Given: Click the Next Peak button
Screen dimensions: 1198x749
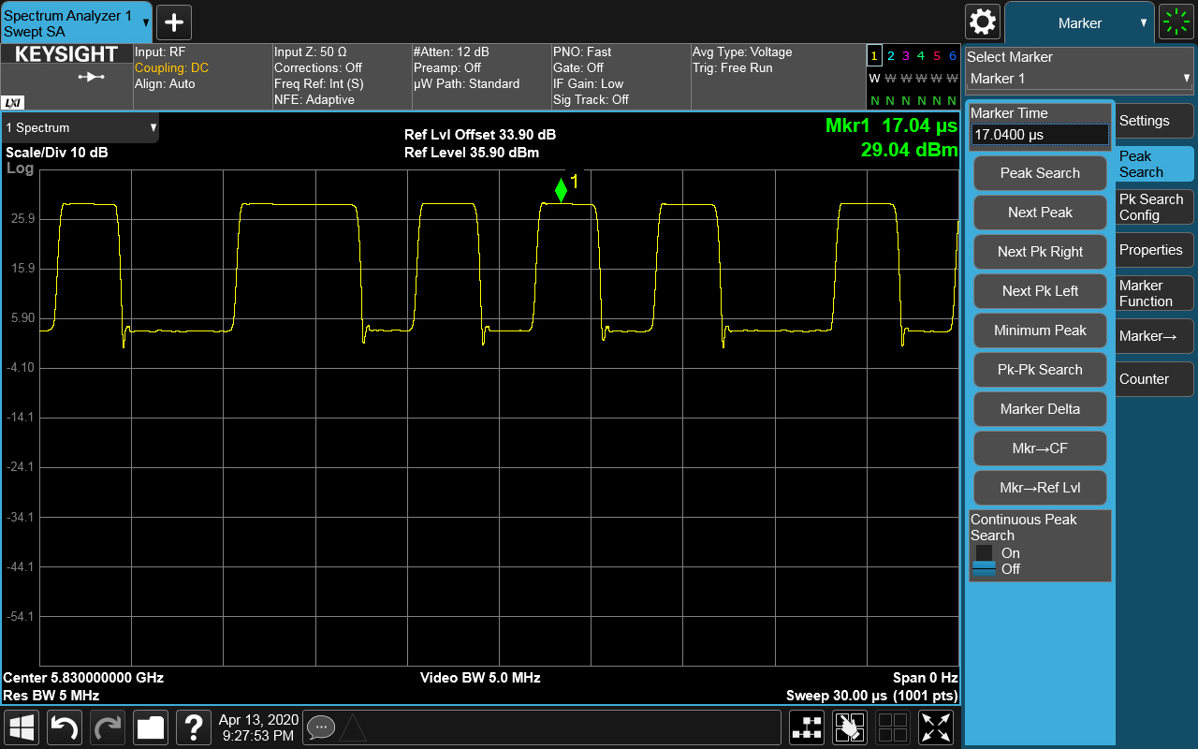Looking at the screenshot, I should click(1040, 213).
